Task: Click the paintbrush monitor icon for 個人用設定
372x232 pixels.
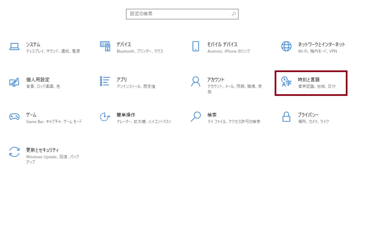Action: [x=14, y=82]
